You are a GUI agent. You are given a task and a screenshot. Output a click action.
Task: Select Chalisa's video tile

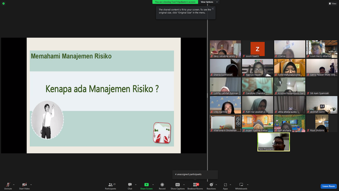coord(290,49)
